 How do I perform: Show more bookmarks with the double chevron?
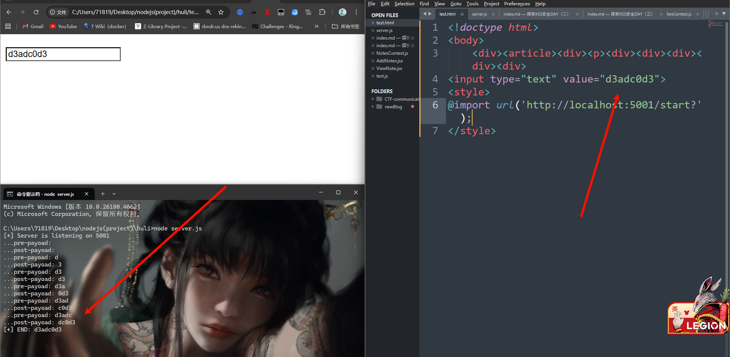click(x=317, y=26)
